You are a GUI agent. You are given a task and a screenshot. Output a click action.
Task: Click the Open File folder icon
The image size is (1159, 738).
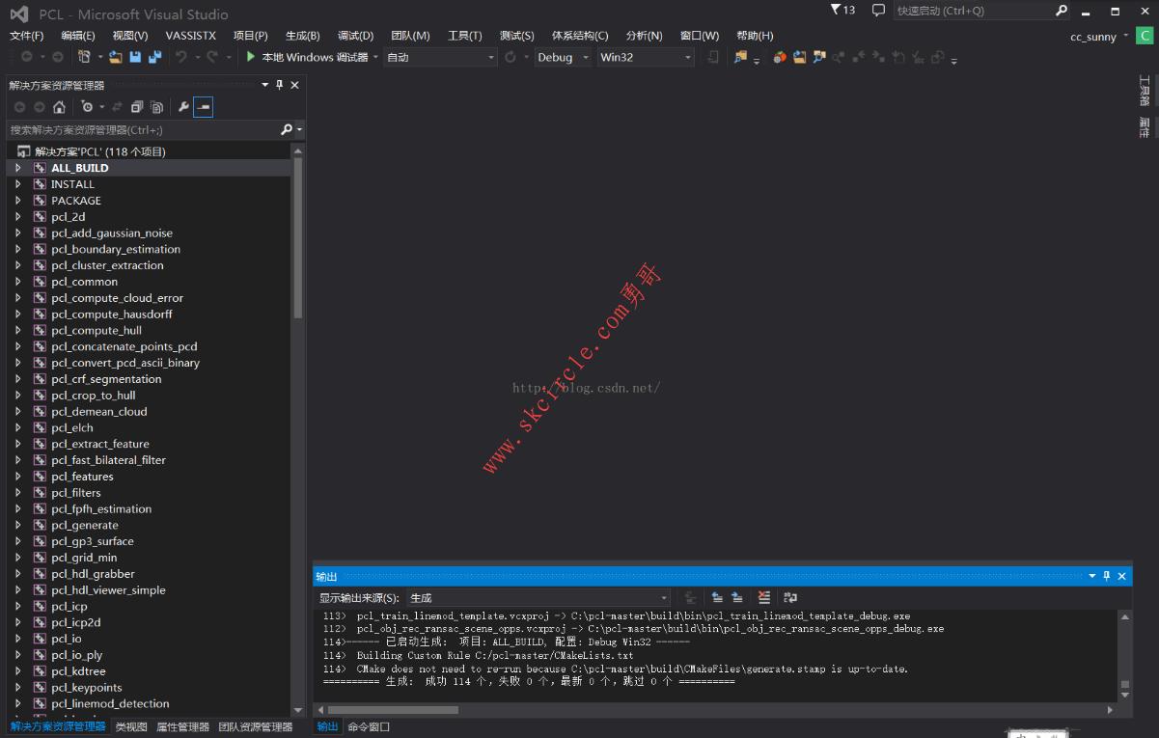click(116, 57)
